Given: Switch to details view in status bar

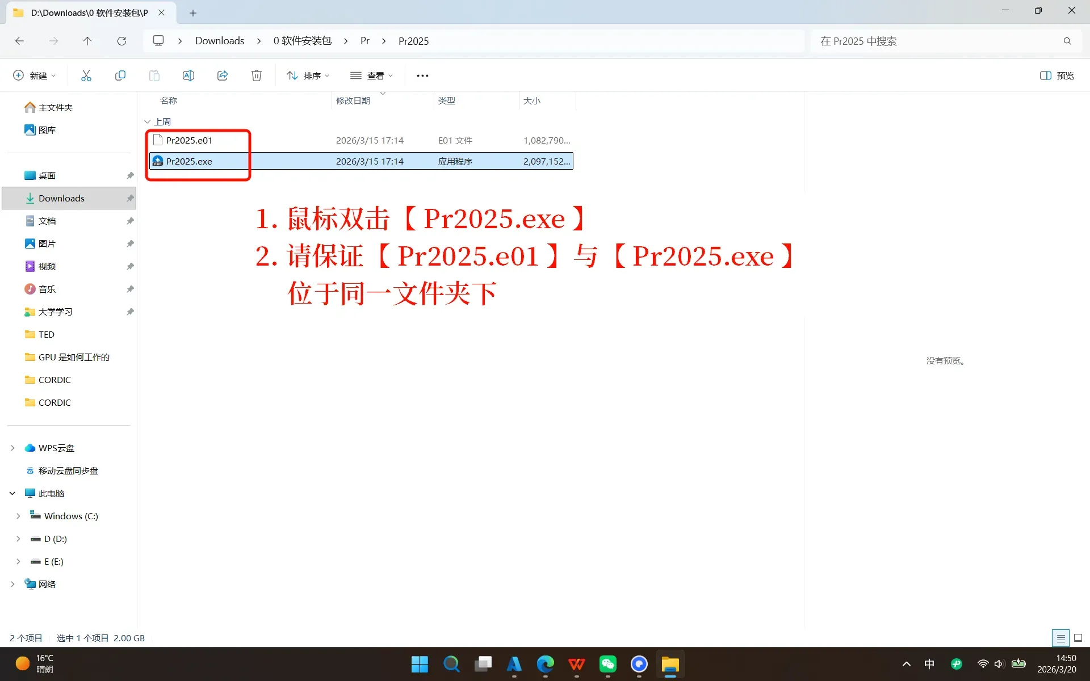Looking at the screenshot, I should pyautogui.click(x=1060, y=638).
